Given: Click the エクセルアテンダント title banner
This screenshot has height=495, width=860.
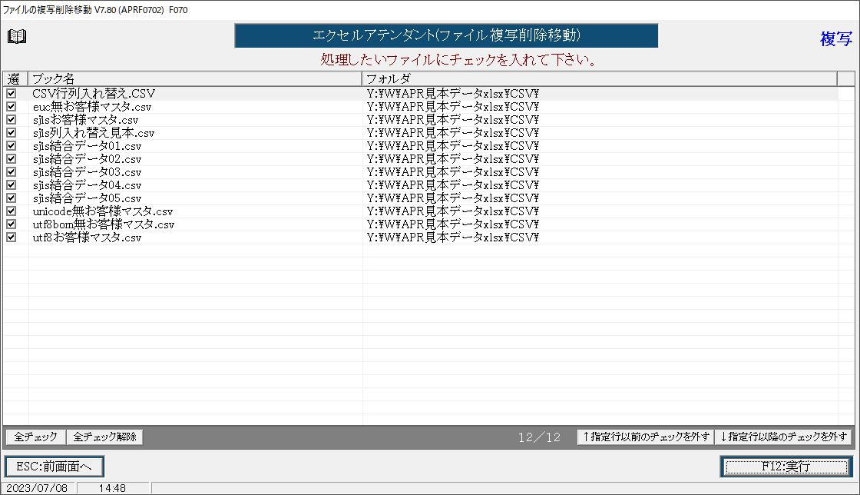Looking at the screenshot, I should [x=446, y=35].
